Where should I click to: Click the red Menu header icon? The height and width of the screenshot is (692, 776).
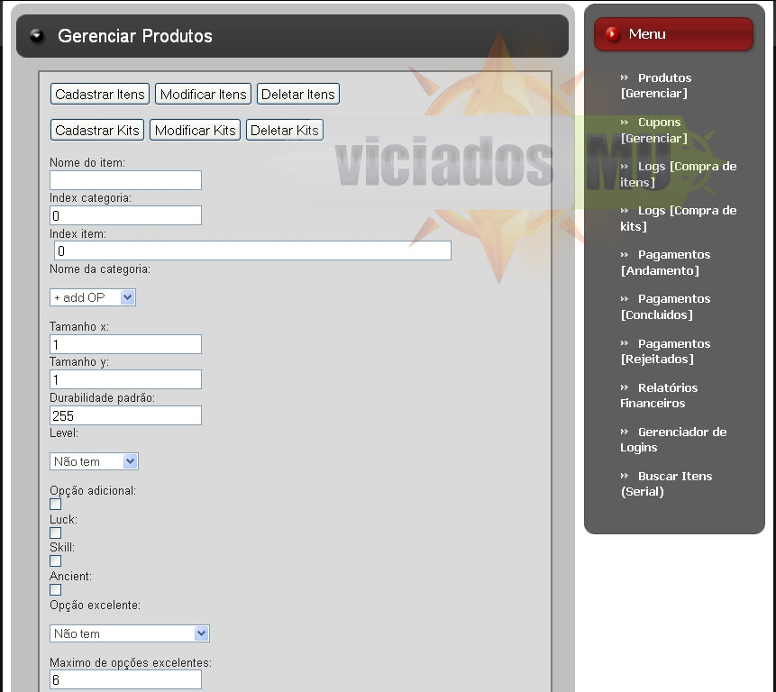[x=613, y=34]
